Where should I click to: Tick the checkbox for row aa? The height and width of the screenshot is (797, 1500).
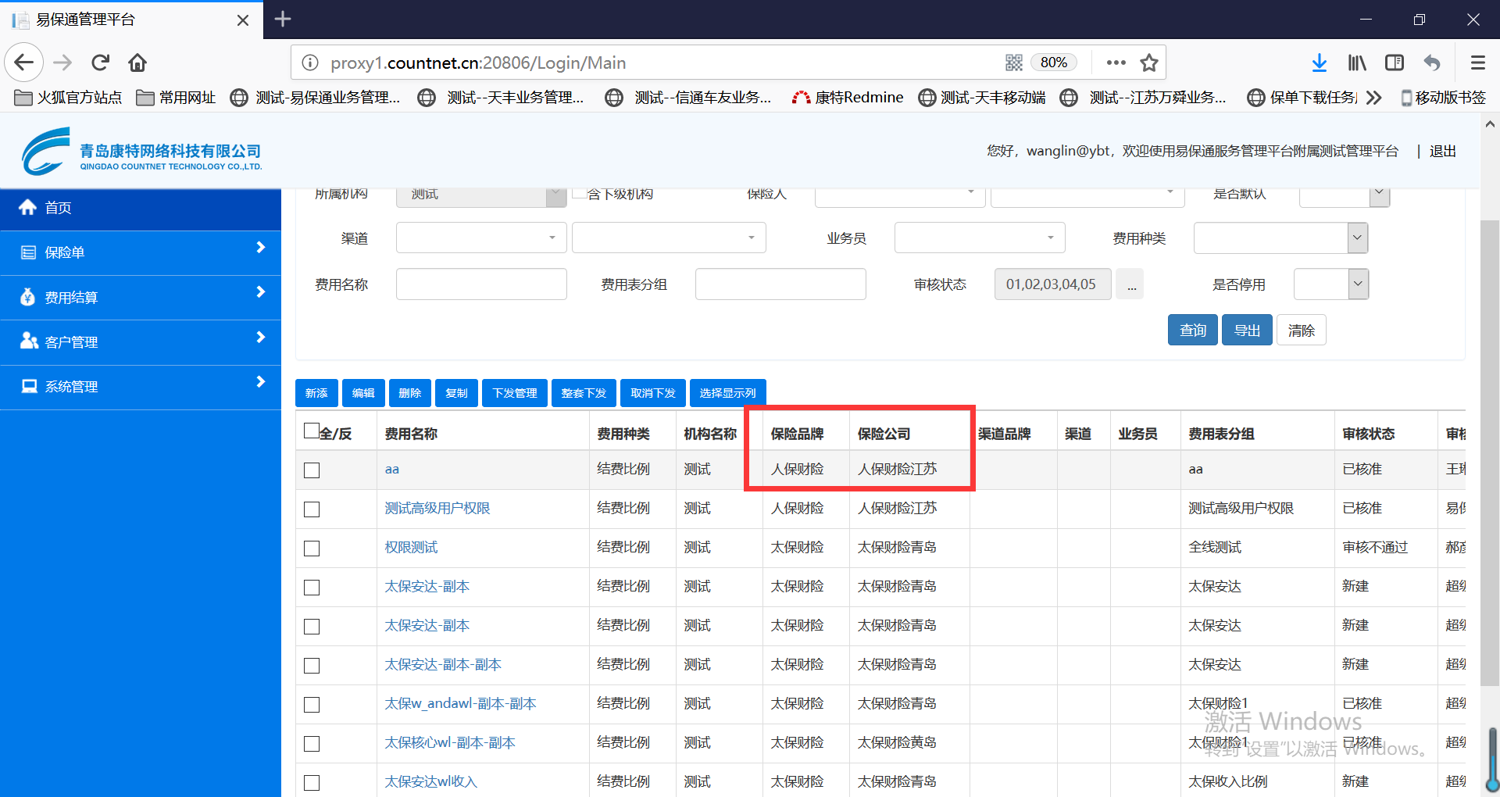point(312,470)
